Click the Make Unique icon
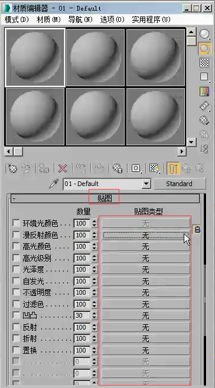This screenshot has height=388, width=215. (x=99, y=168)
